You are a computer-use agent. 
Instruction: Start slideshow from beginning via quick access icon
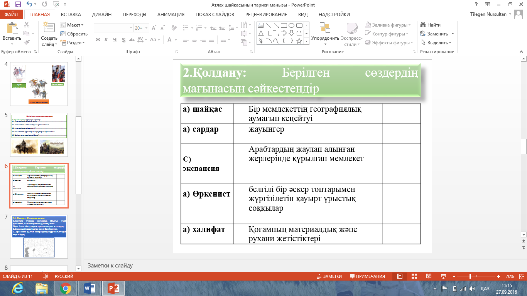pos(56,5)
